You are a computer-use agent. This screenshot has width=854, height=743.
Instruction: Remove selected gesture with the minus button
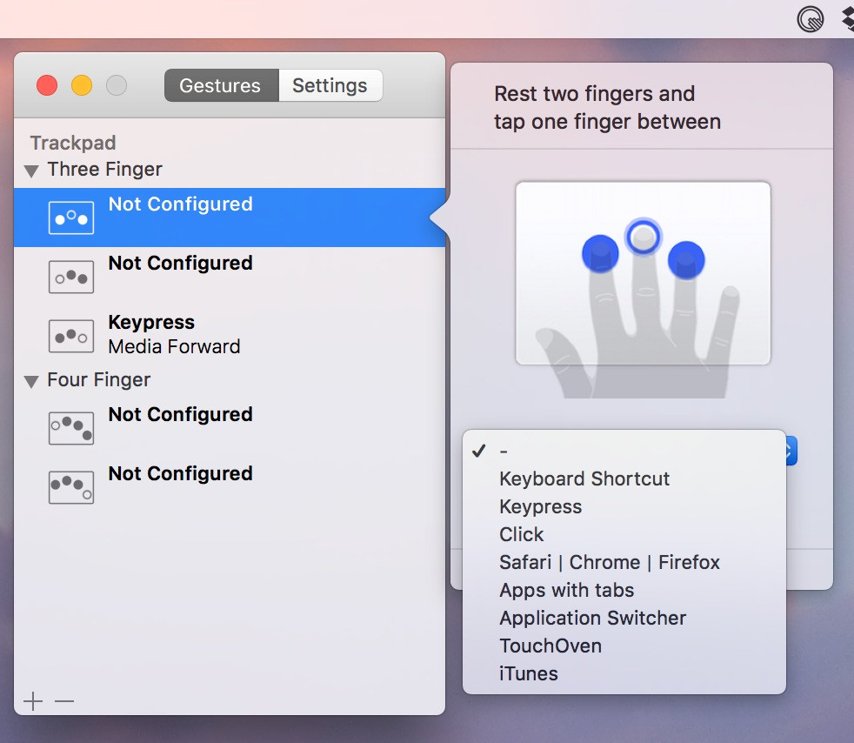64,701
